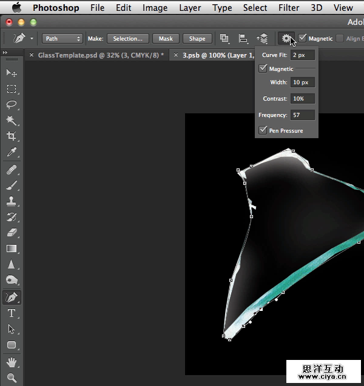Select the Hand tool
This screenshot has width=364, height=386.
[12, 362]
